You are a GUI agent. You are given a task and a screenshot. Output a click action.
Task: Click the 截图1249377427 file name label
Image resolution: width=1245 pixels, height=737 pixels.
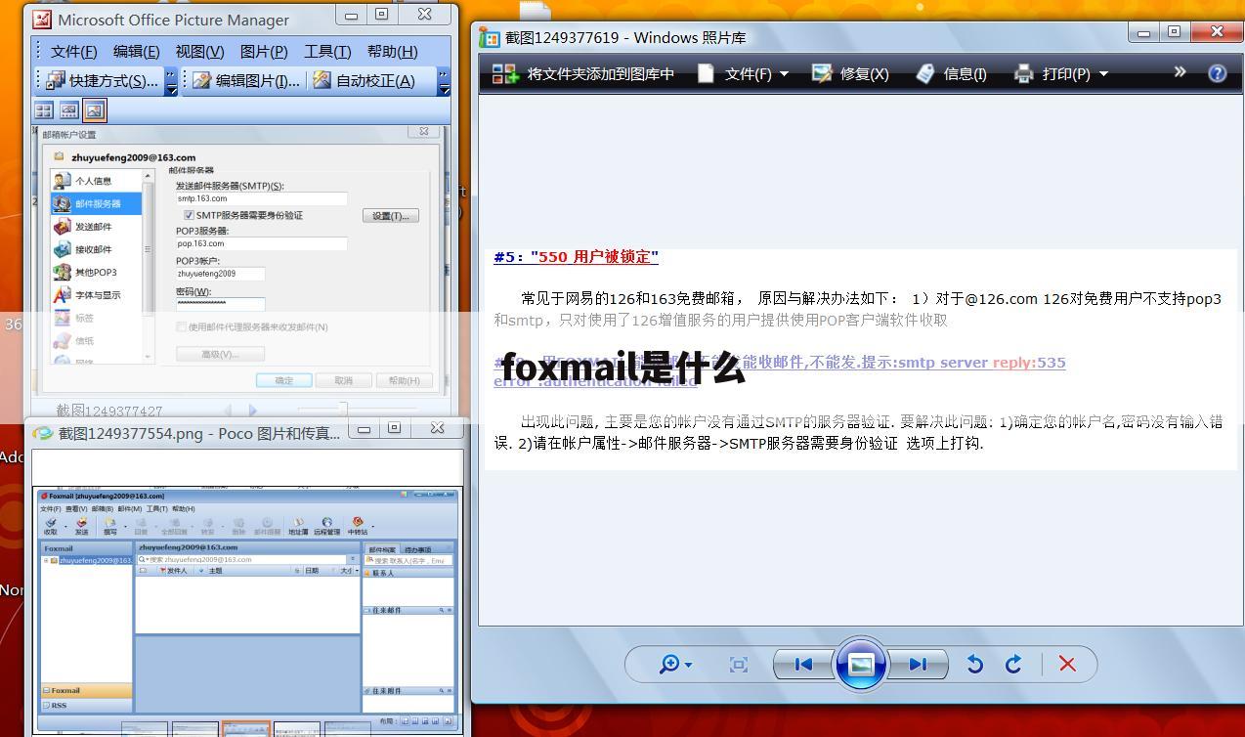coord(109,412)
